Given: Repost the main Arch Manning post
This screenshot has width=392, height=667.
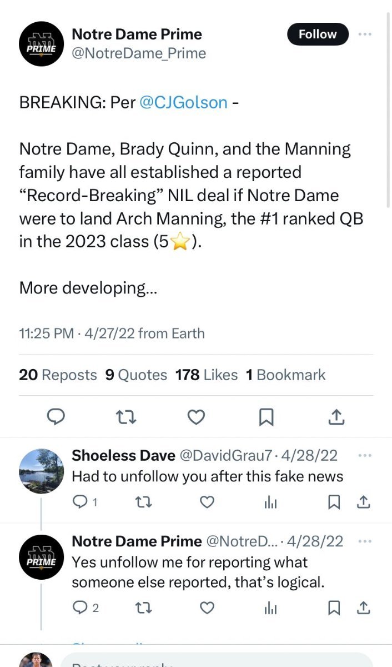Looking at the screenshot, I should pyautogui.click(x=126, y=416).
